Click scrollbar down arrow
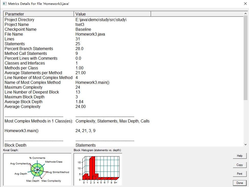249x187 pixels. [x=245, y=145]
